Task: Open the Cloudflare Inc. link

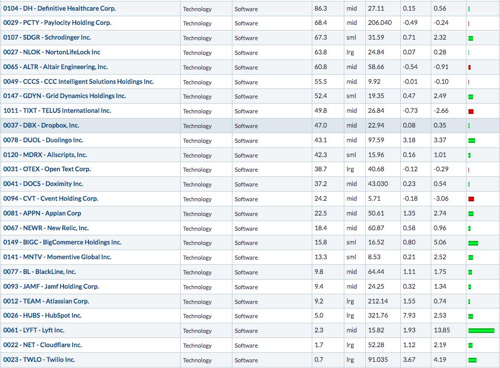Action: [x=42, y=345]
